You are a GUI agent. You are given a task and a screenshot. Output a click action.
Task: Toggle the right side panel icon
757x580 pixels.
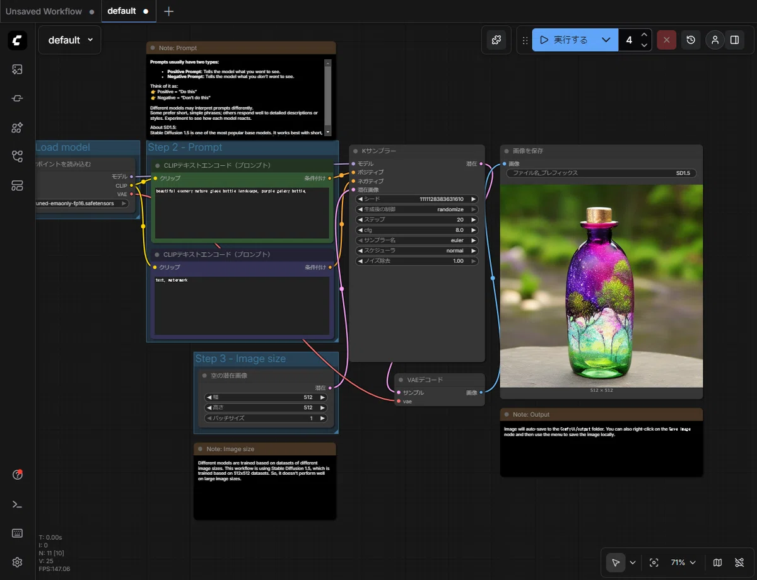click(x=734, y=40)
